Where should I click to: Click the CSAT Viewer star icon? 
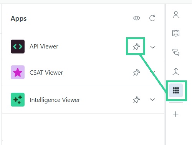coord(18,72)
